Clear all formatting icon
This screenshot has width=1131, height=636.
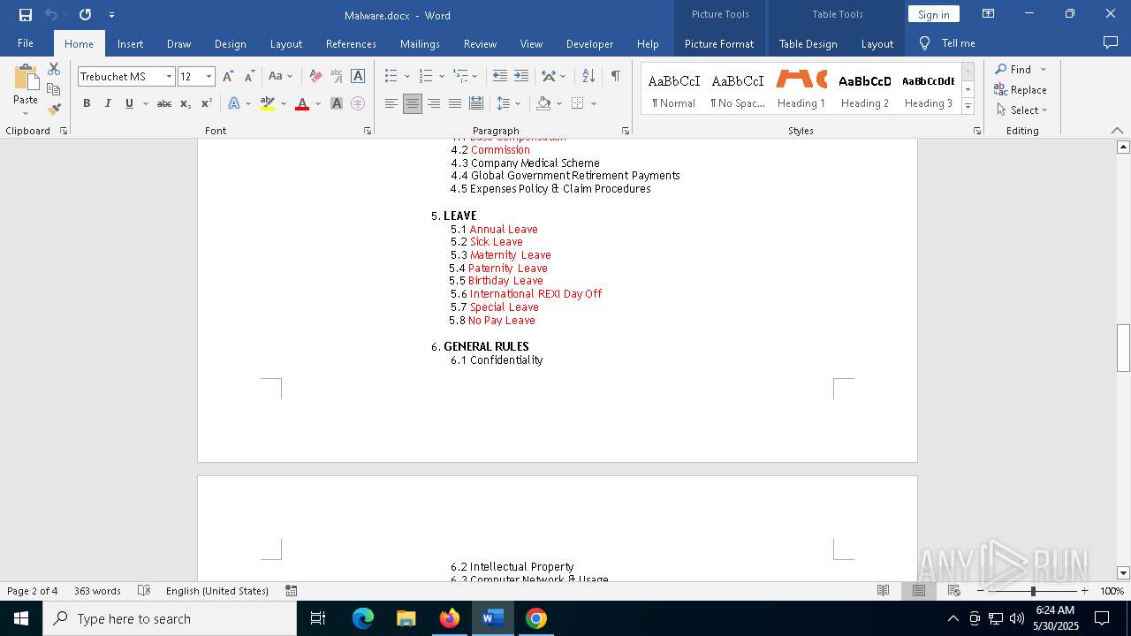315,76
